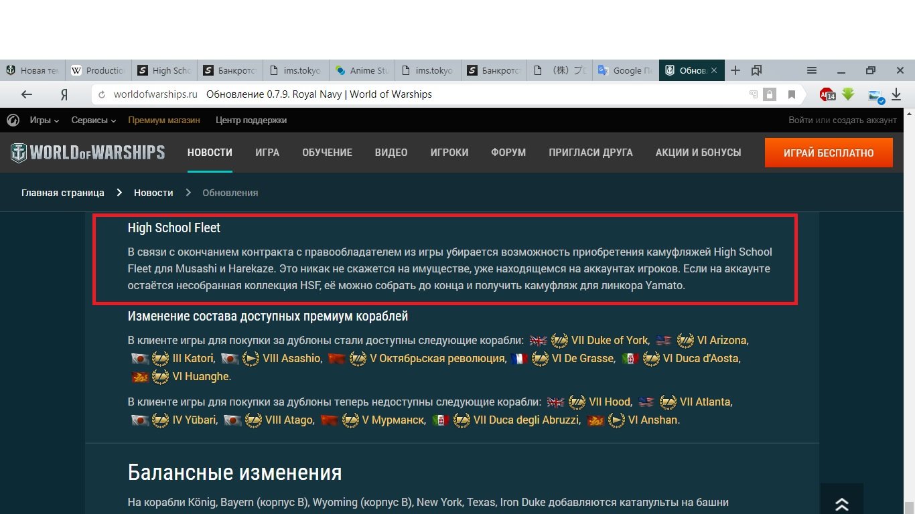915x514 pixels.
Task: Open the ВИДЕО navigation item
Action: click(391, 153)
